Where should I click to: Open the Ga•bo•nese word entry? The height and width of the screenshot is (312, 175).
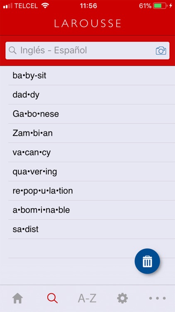(x=92, y=114)
